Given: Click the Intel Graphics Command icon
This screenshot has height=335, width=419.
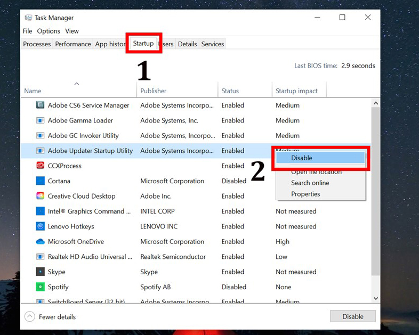Looking at the screenshot, I should coord(40,211).
